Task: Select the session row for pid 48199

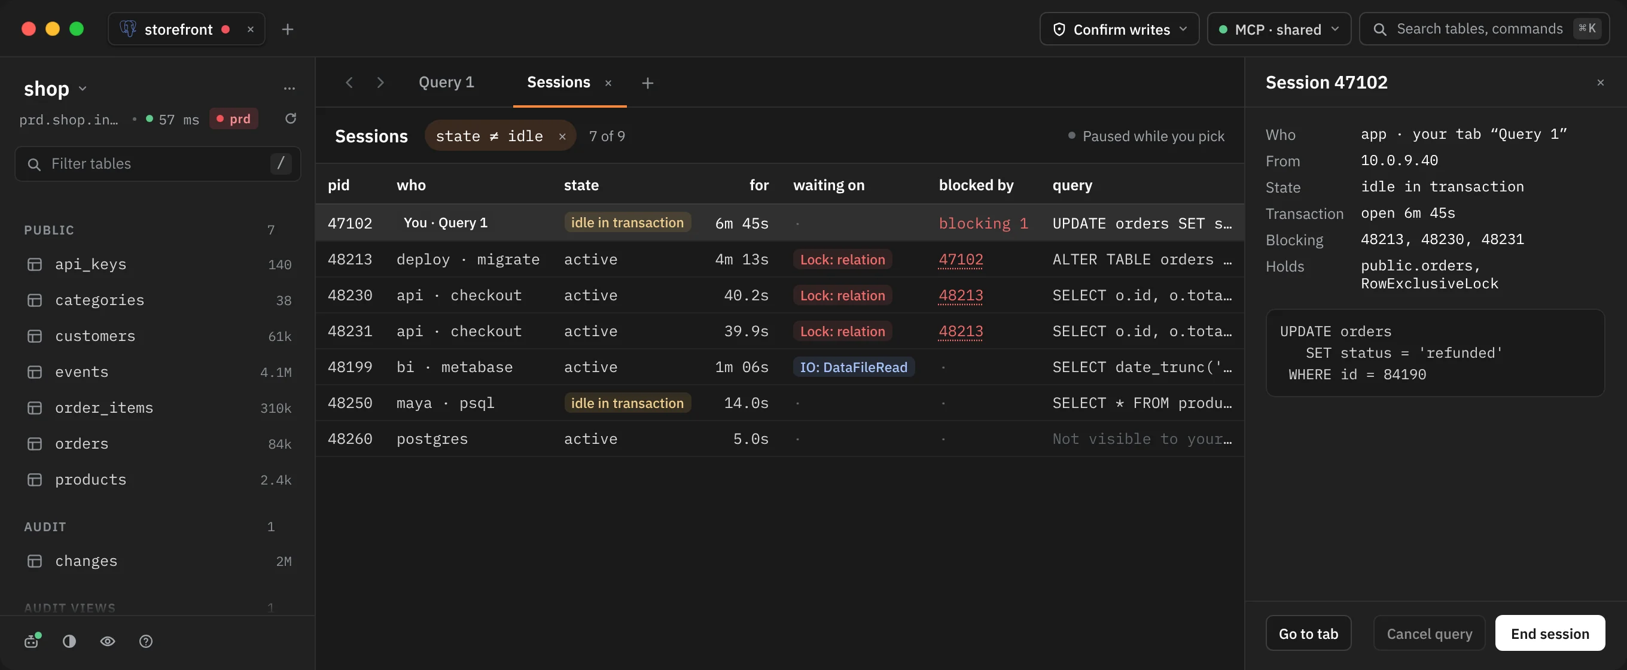Action: [779, 367]
